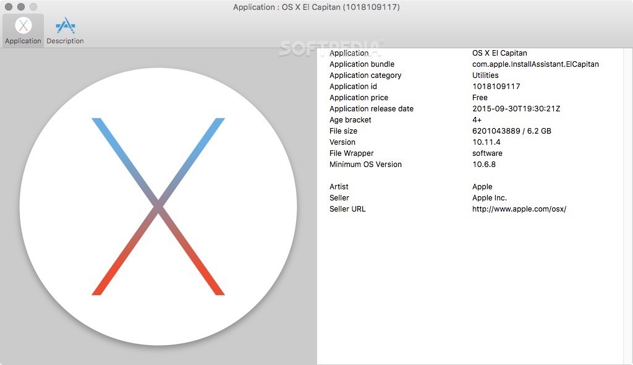This screenshot has width=633, height=365.
Task: Select the '4+' age value
Action: (x=477, y=120)
